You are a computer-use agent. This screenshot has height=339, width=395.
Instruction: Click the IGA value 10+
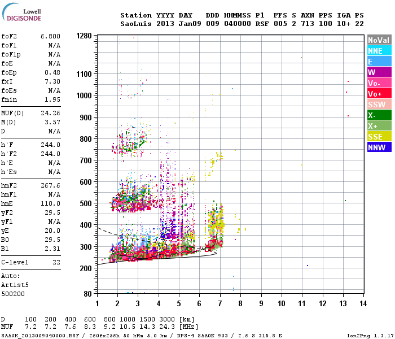click(x=344, y=24)
